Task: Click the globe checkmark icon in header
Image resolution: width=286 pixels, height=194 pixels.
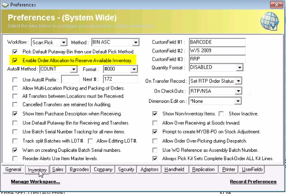Action: (x=270, y=21)
